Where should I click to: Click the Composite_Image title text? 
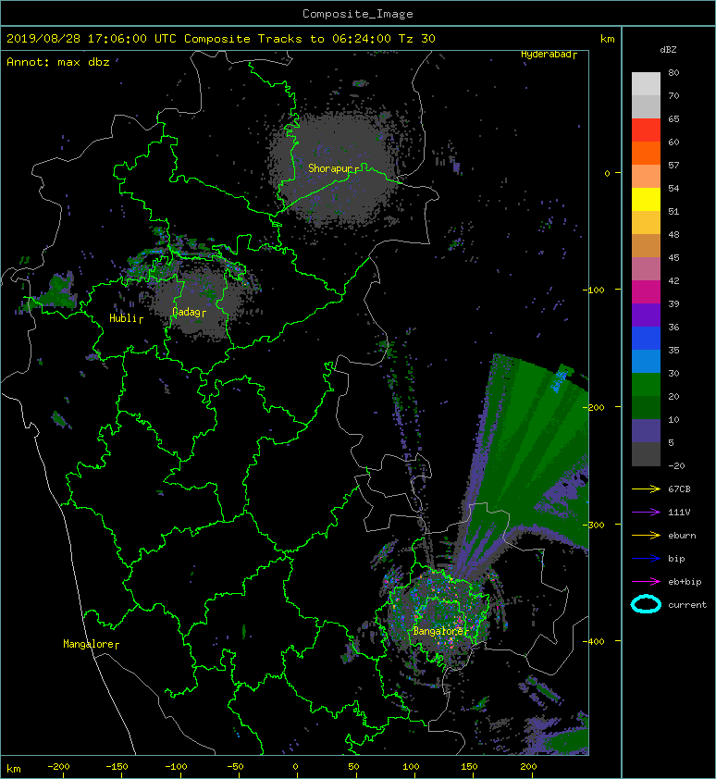click(x=358, y=14)
